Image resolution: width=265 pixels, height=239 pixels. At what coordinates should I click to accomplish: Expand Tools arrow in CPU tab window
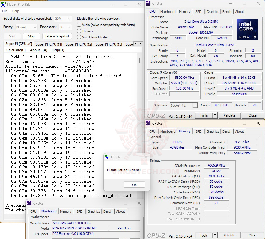[215, 115]
